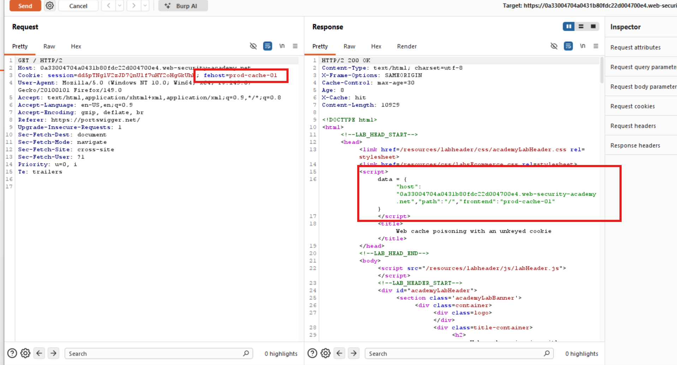Click the Host header line in request
Viewport: 677px width, 365px height.
pyautogui.click(x=134, y=68)
